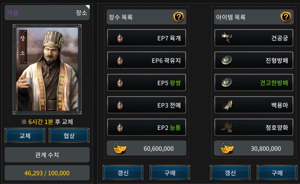The width and height of the screenshot is (300, 184).
Task: Select the EP2 능통 general entry
Action: (x=146, y=127)
